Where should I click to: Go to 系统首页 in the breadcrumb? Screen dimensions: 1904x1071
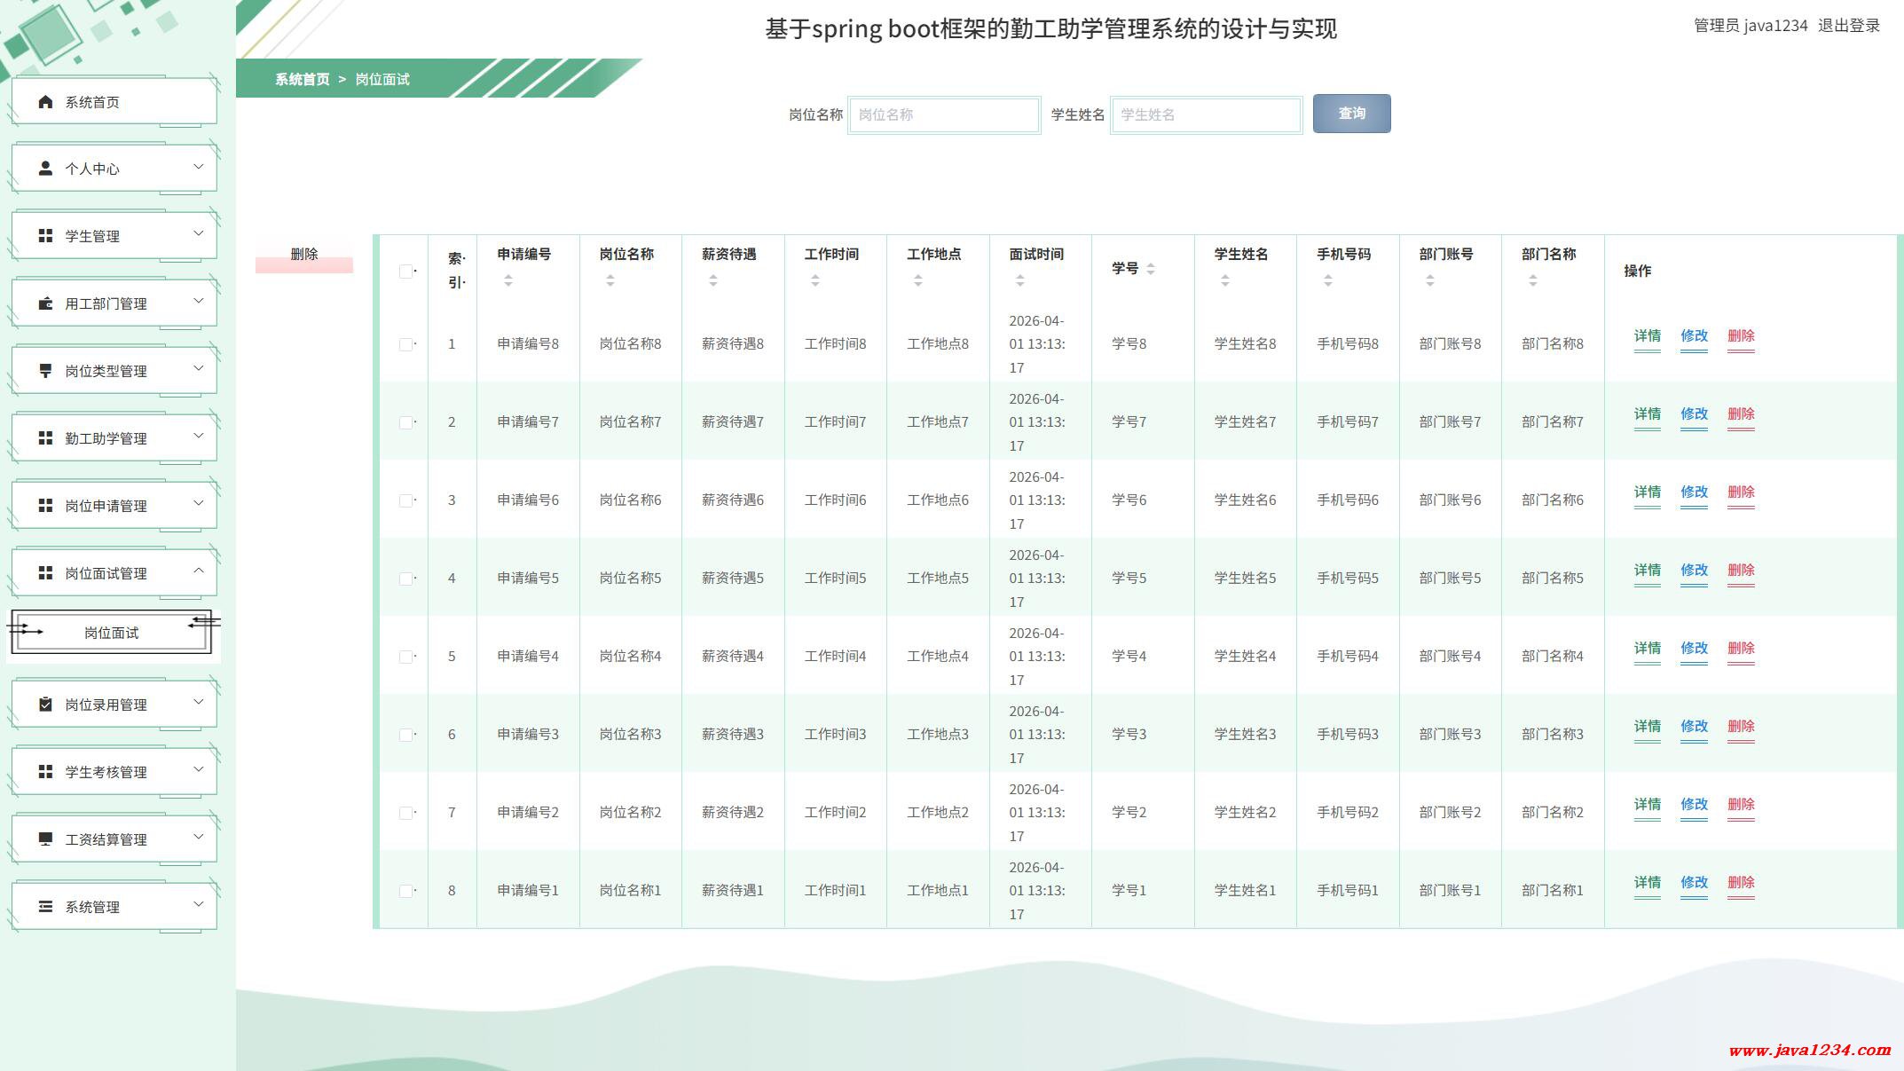(x=302, y=80)
